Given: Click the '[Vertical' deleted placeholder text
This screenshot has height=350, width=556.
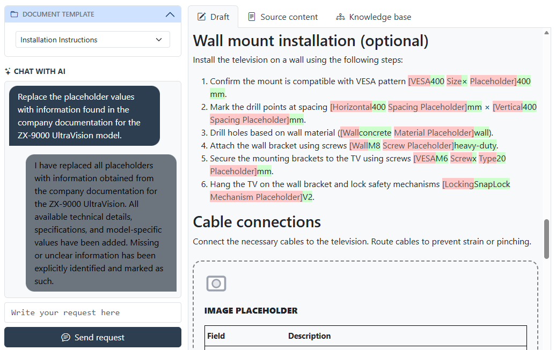Looking at the screenshot, I should coord(507,107).
